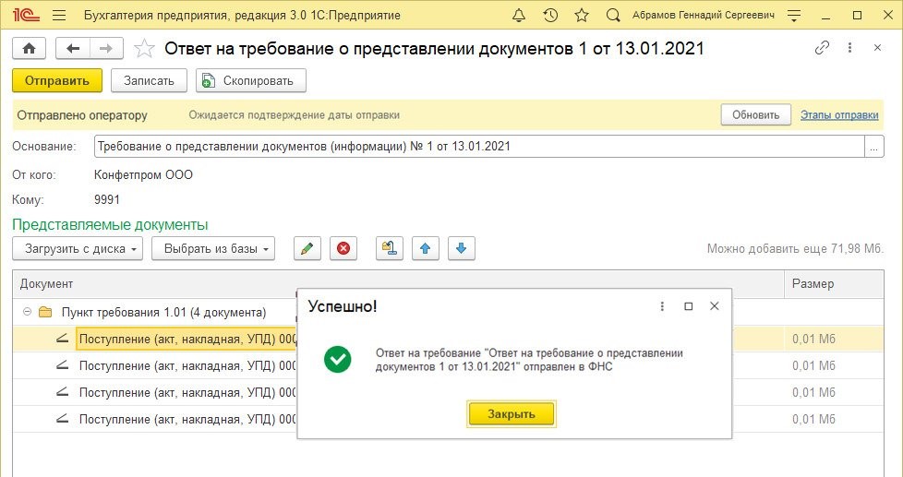Viewport: 903px width, 477px height.
Task: Click the Закрыть button in dialog
Action: coord(512,413)
